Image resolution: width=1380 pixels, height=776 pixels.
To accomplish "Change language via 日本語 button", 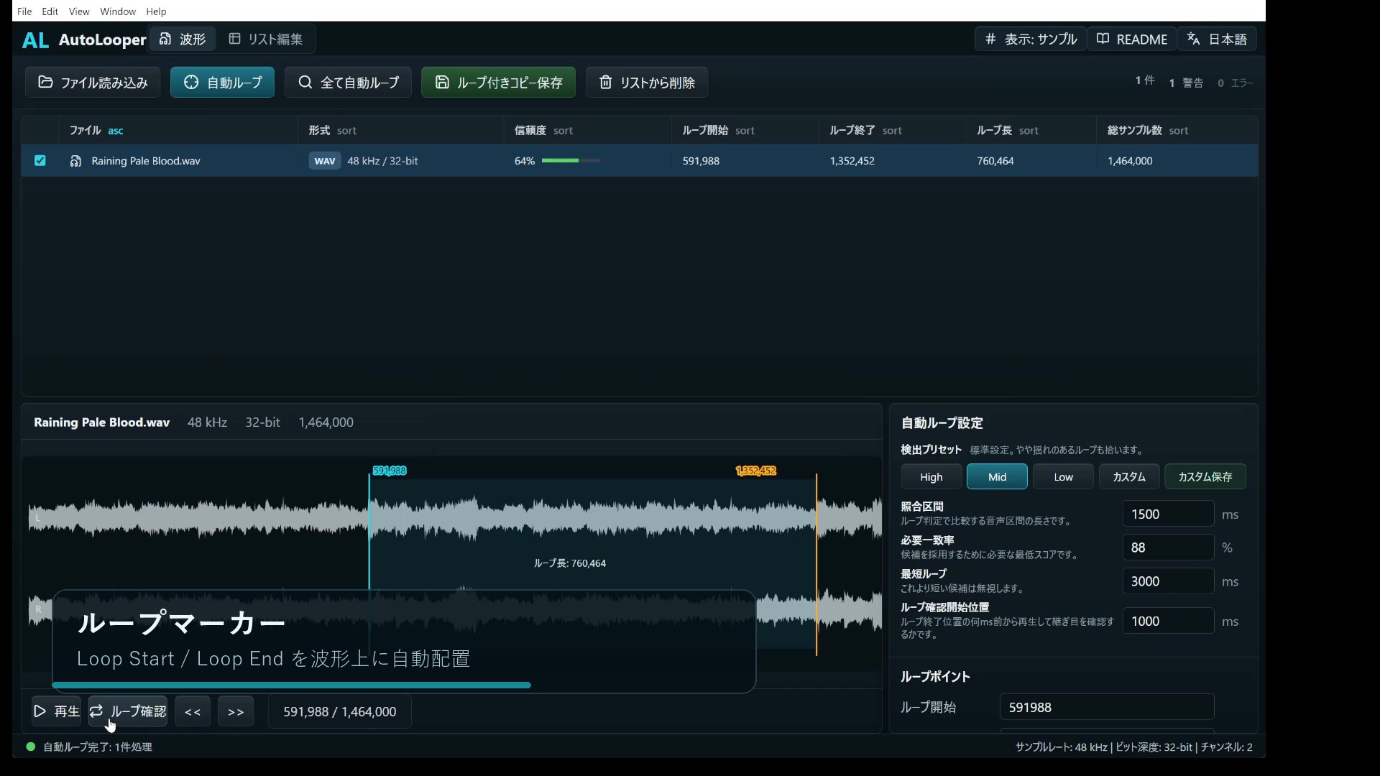I will click(1217, 39).
